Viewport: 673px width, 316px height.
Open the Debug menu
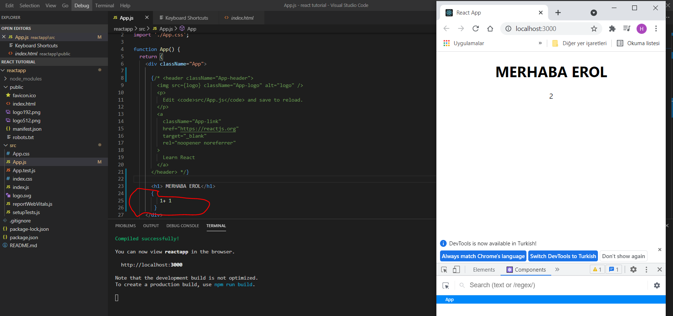click(x=82, y=5)
